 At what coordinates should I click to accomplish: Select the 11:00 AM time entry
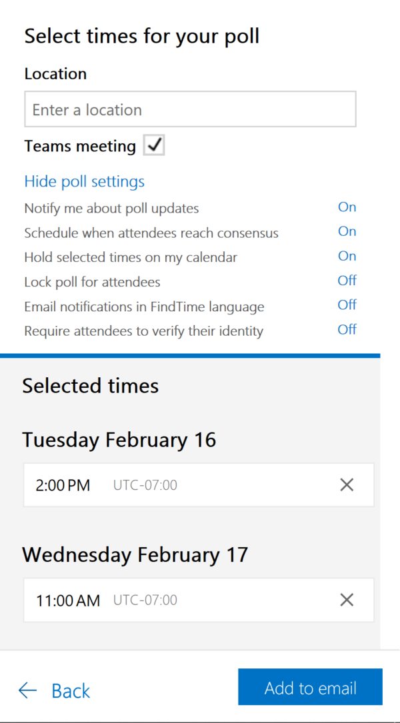[x=199, y=600]
